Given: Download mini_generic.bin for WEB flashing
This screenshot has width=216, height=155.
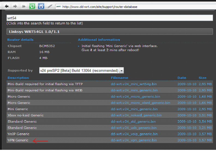Looking at the screenshot, I should 134,90.
